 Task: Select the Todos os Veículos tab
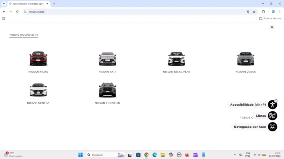(x=24, y=35)
